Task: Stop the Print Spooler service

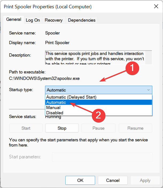Action: (x=62, y=128)
